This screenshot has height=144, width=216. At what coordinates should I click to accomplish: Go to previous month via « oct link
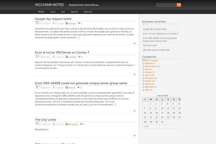pyautogui.click(x=146, y=126)
